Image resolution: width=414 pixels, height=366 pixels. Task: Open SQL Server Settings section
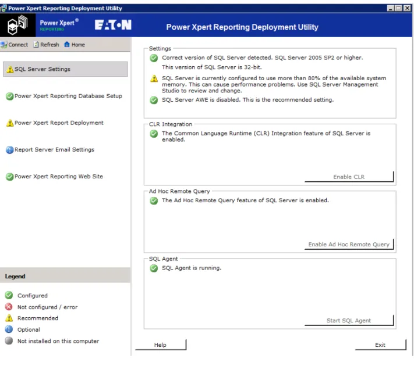65,69
